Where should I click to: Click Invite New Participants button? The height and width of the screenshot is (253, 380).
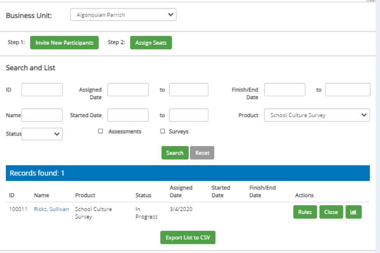pos(64,43)
